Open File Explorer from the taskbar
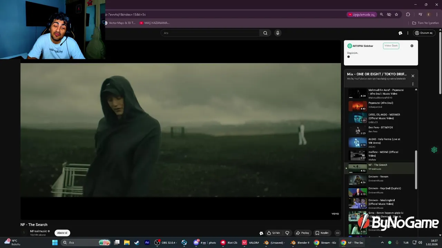 127,242
